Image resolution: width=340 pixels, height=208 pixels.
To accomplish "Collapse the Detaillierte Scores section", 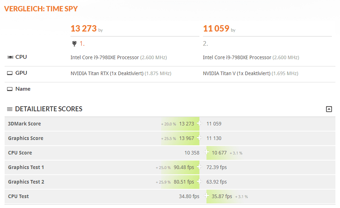I will coord(329,109).
